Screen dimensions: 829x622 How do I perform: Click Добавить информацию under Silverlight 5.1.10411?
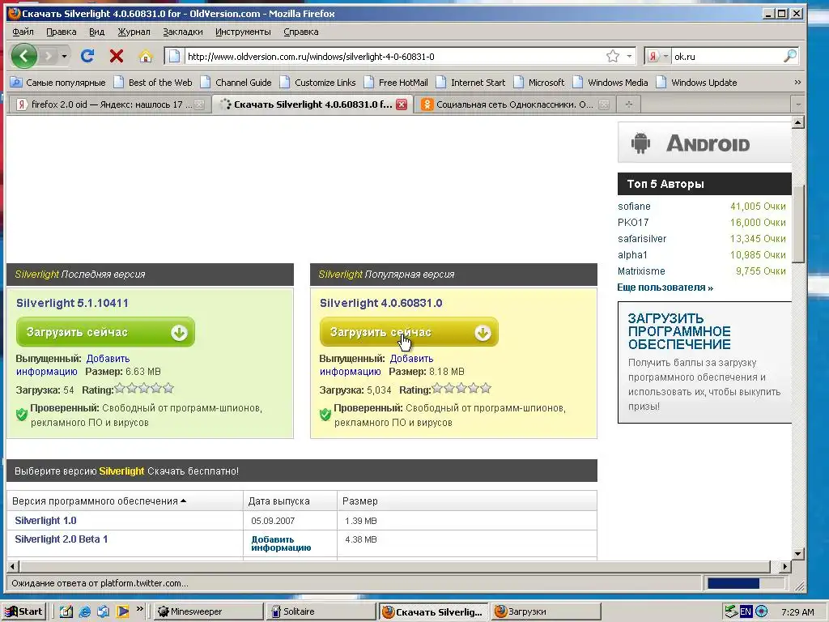pos(108,359)
